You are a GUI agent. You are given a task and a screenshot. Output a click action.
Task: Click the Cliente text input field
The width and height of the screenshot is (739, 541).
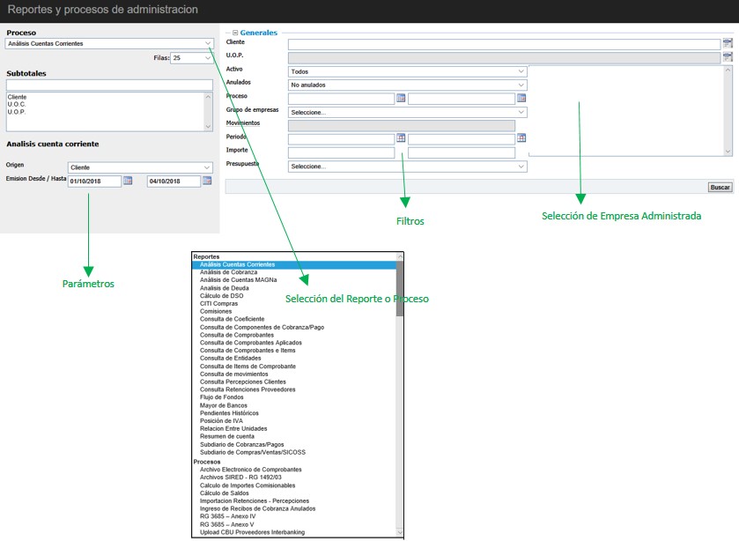point(504,44)
